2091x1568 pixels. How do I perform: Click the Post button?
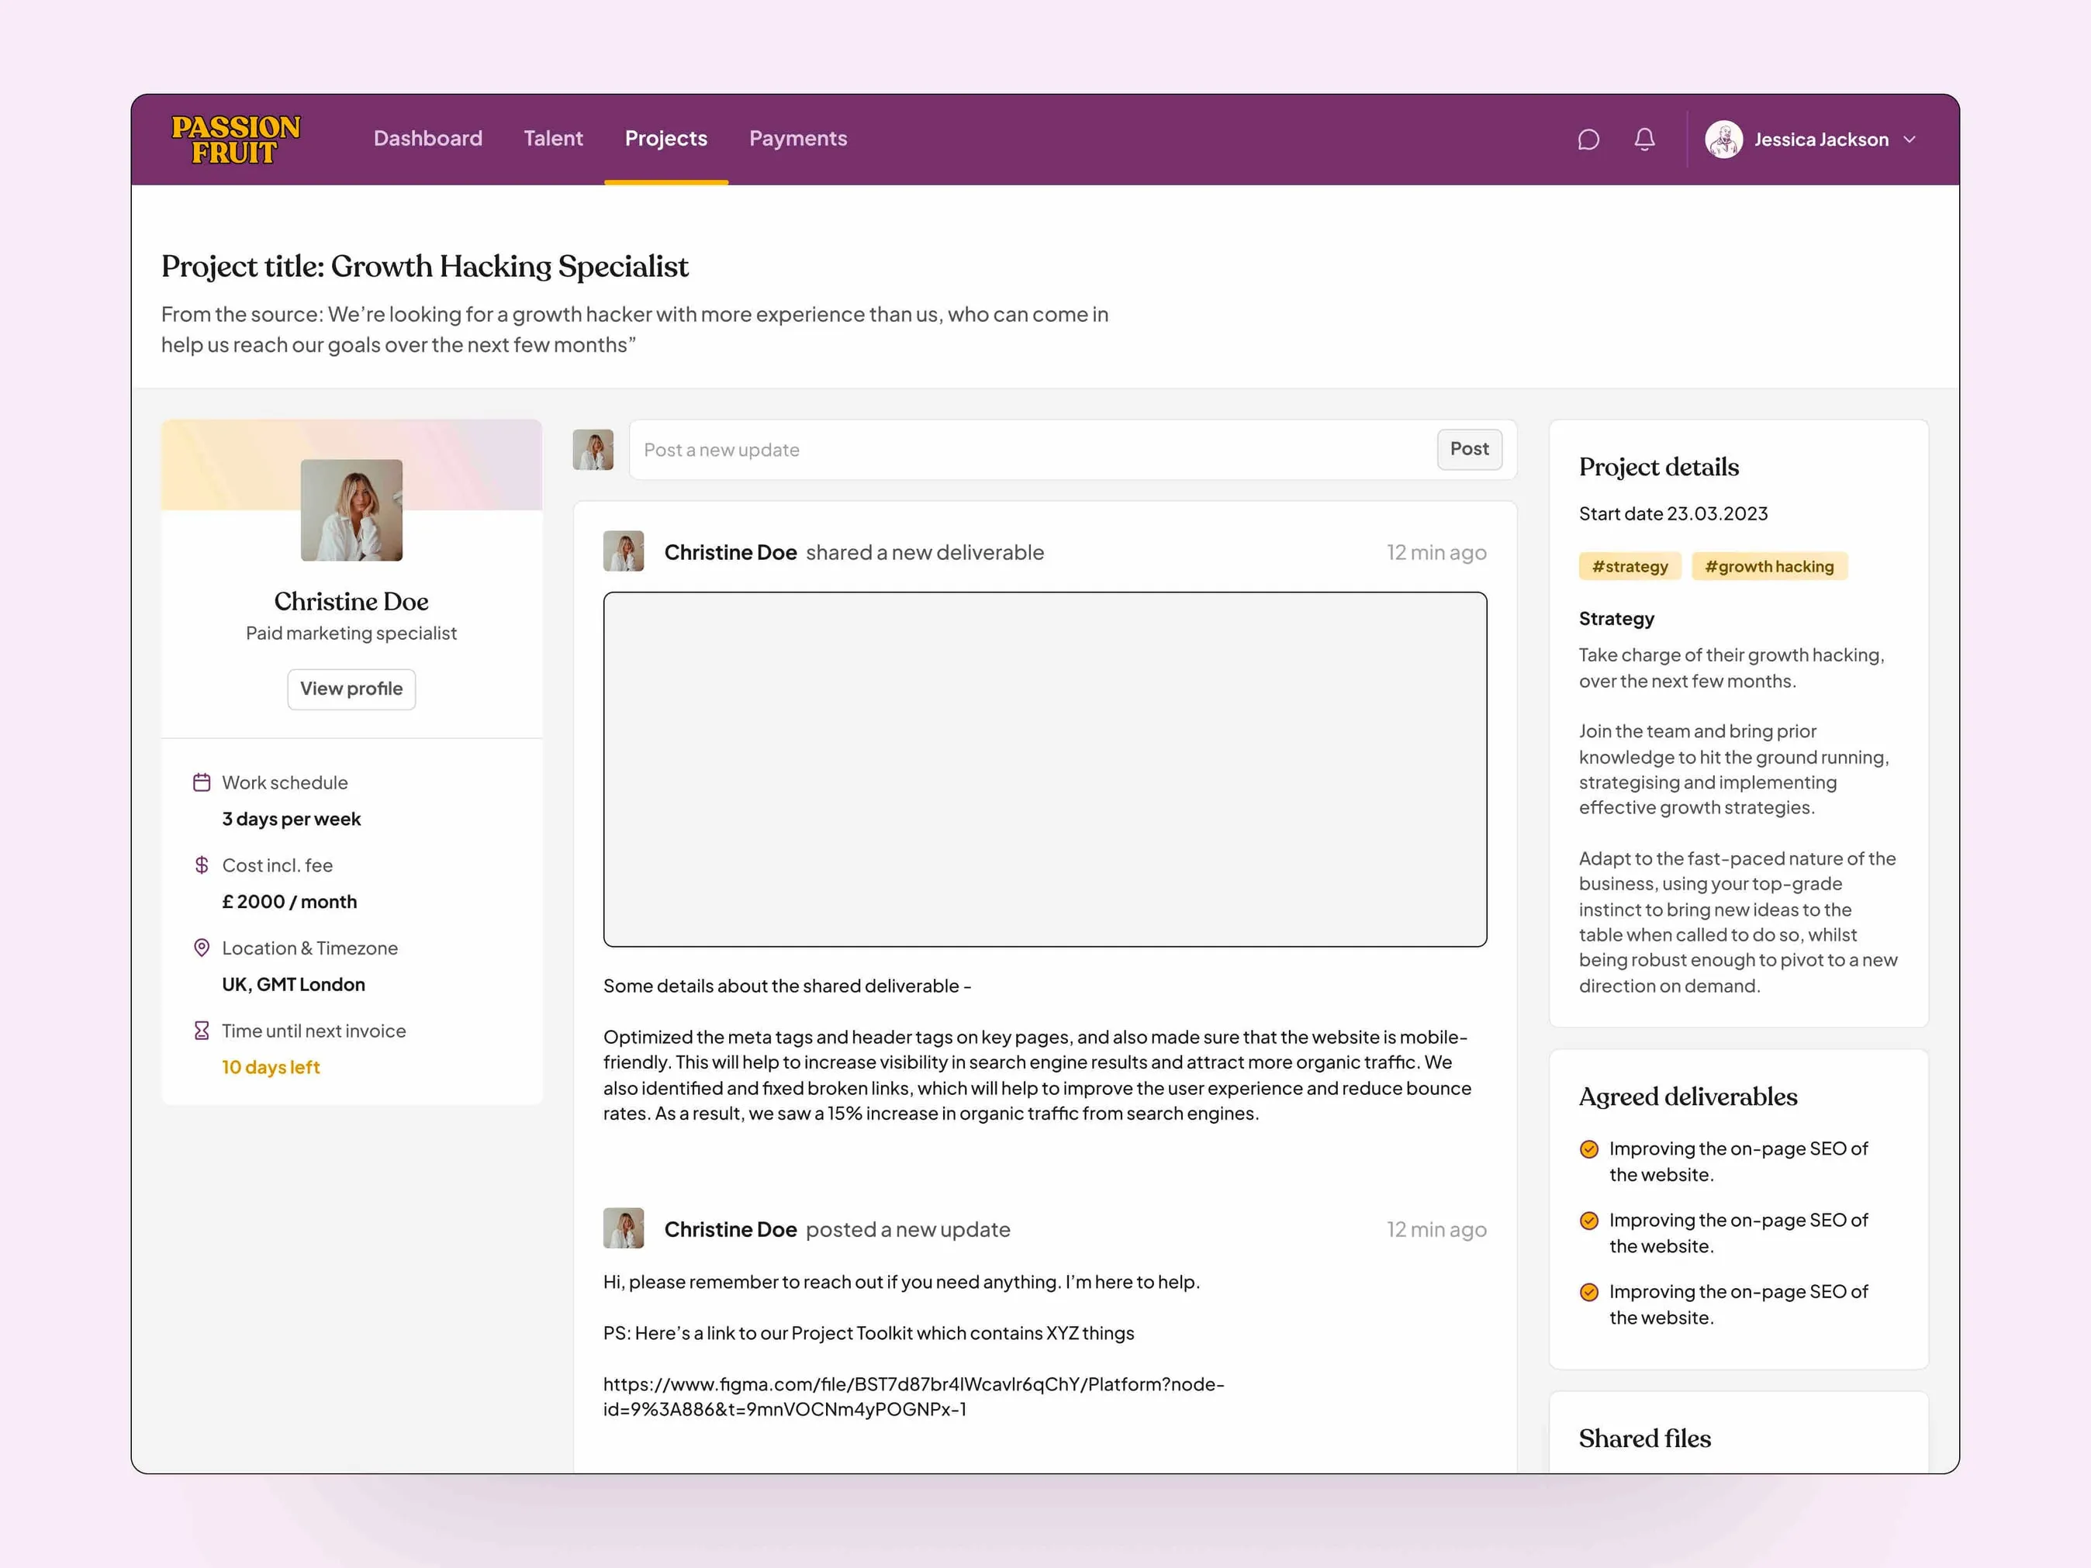tap(1469, 449)
